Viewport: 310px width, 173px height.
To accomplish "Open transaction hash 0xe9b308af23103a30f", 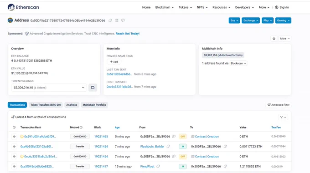I will click(36, 146).
